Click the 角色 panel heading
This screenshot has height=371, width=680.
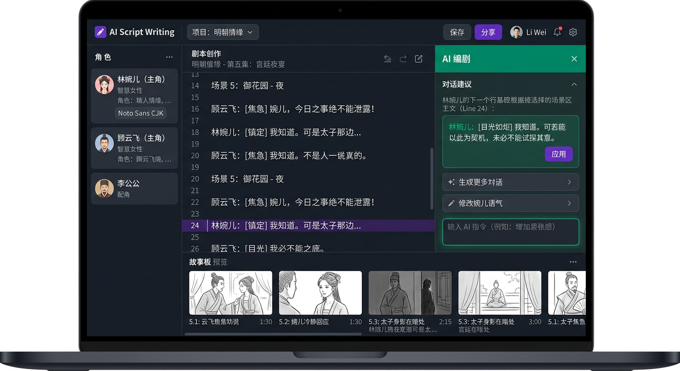click(103, 57)
